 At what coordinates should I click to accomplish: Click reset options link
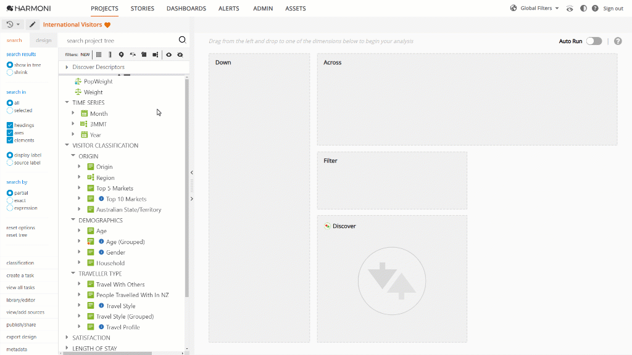[20, 227]
